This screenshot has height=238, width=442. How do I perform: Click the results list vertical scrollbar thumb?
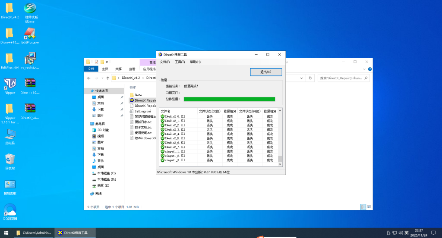280,159
